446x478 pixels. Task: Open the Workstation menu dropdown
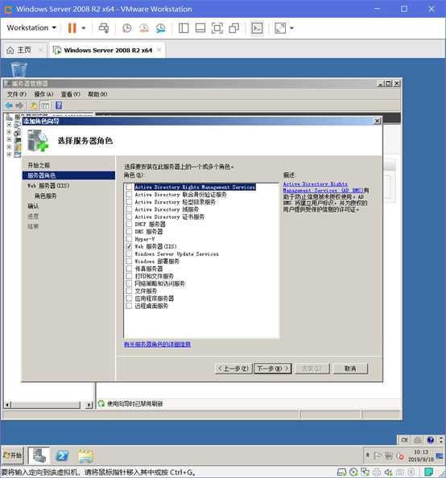[31, 27]
